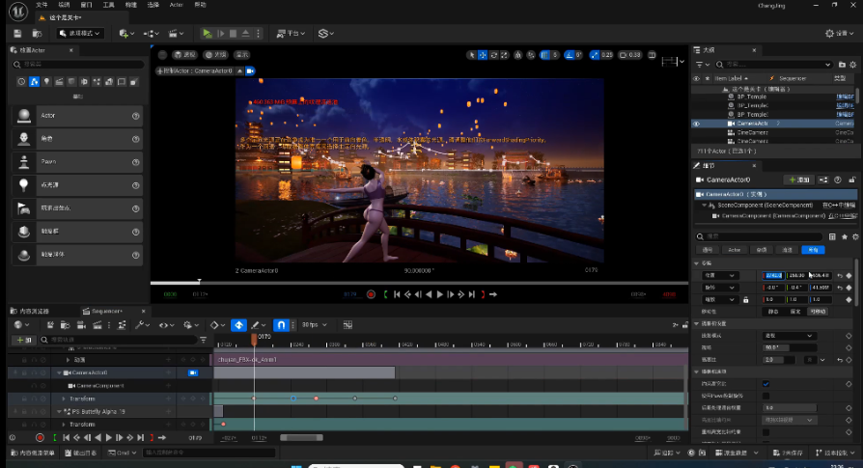Open the cinematics clapperboard dropdown

tap(176, 34)
